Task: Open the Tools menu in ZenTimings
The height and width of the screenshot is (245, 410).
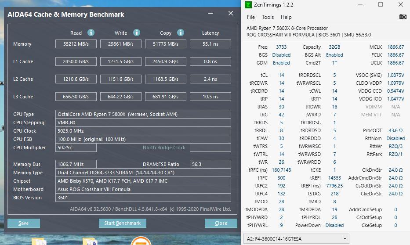Action: pos(268,17)
